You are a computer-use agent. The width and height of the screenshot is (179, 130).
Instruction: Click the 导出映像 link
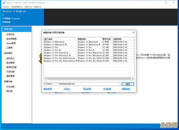click(87, 89)
